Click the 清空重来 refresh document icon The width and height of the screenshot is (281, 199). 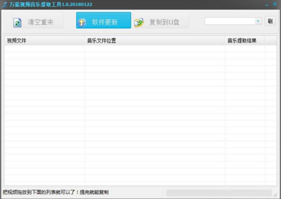click(x=18, y=23)
